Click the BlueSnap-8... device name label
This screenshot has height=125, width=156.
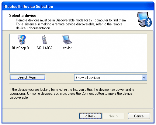22,48
